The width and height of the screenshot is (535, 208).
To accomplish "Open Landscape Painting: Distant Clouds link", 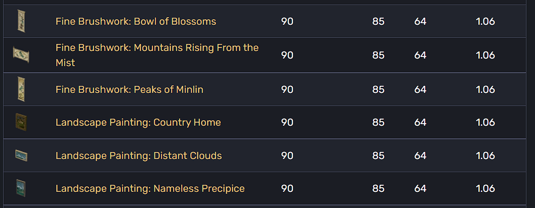I will 139,155.
